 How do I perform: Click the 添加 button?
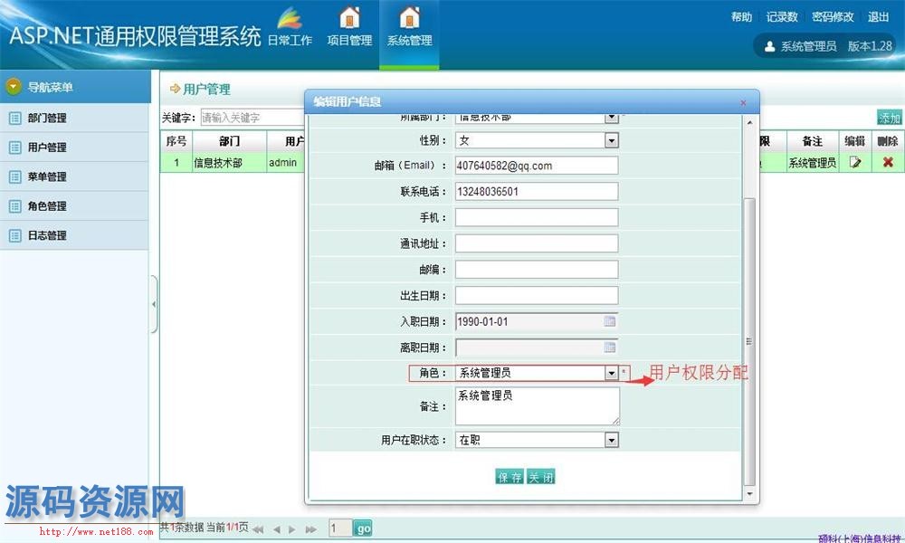click(890, 117)
